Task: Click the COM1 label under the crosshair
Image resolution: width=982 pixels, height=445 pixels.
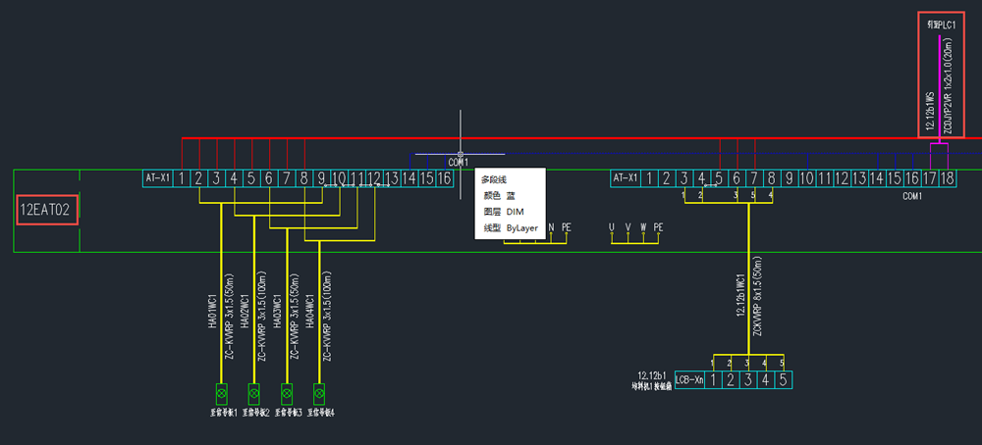Action: (x=459, y=163)
